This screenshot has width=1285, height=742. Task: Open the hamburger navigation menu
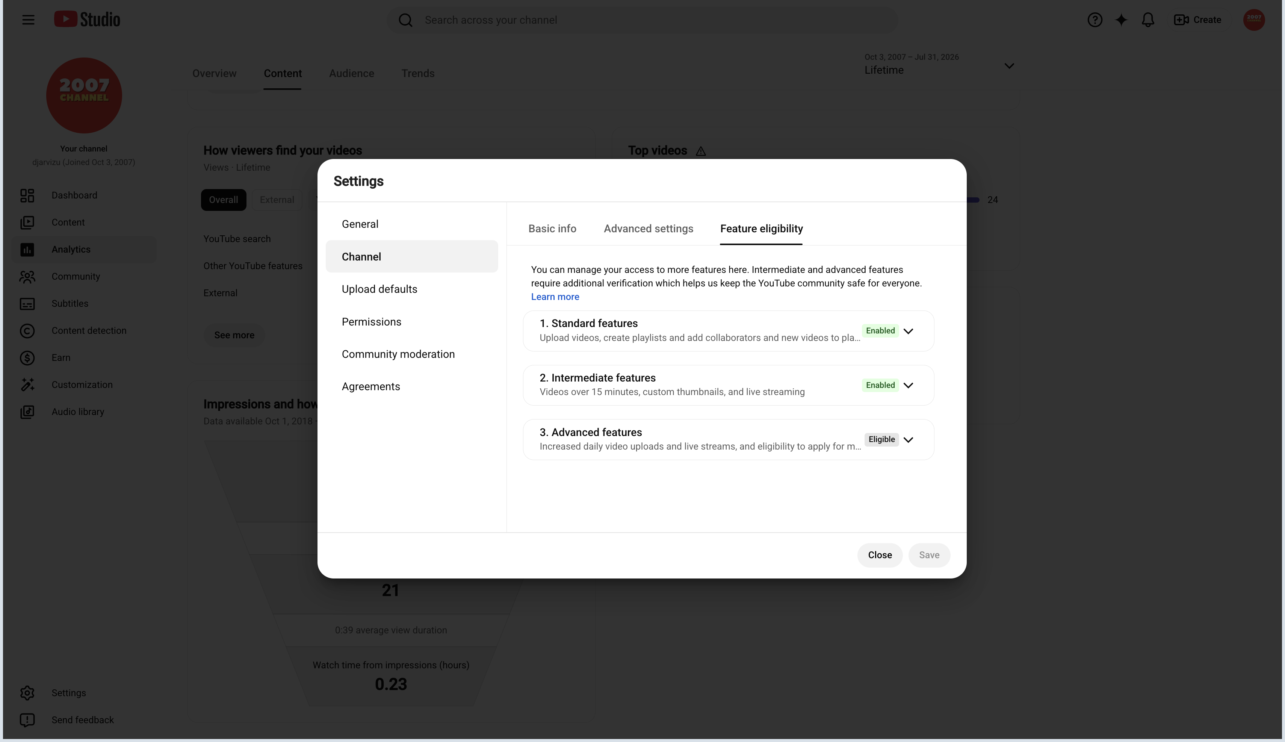(29, 20)
